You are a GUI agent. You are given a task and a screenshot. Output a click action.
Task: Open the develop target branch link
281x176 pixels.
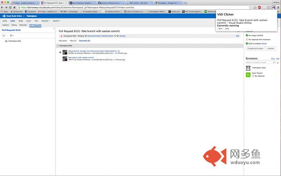coord(122,36)
